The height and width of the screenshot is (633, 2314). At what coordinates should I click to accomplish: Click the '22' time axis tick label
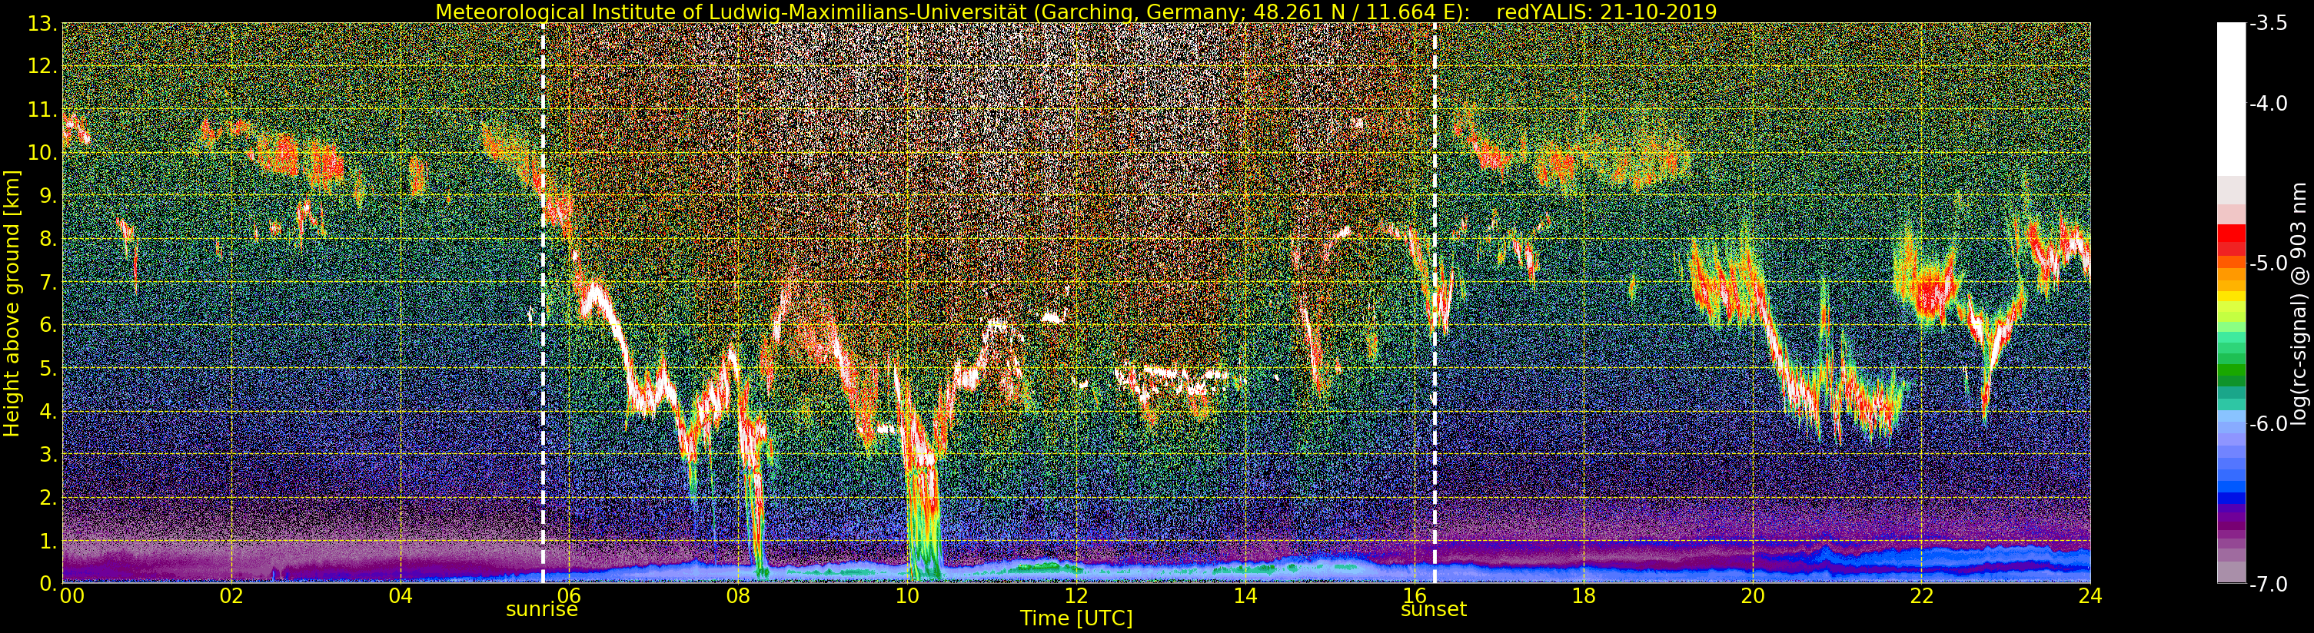1921,596
